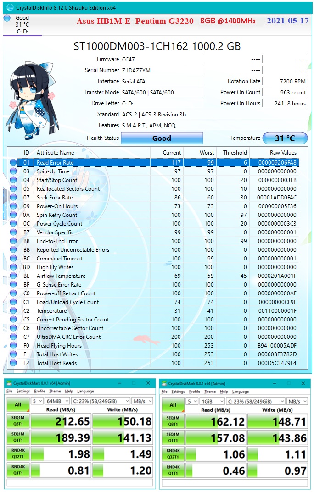The height and width of the screenshot is (492, 314).
Task: Click comment field at bottom of 64MiB window
Action: pyautogui.click(x=80, y=482)
